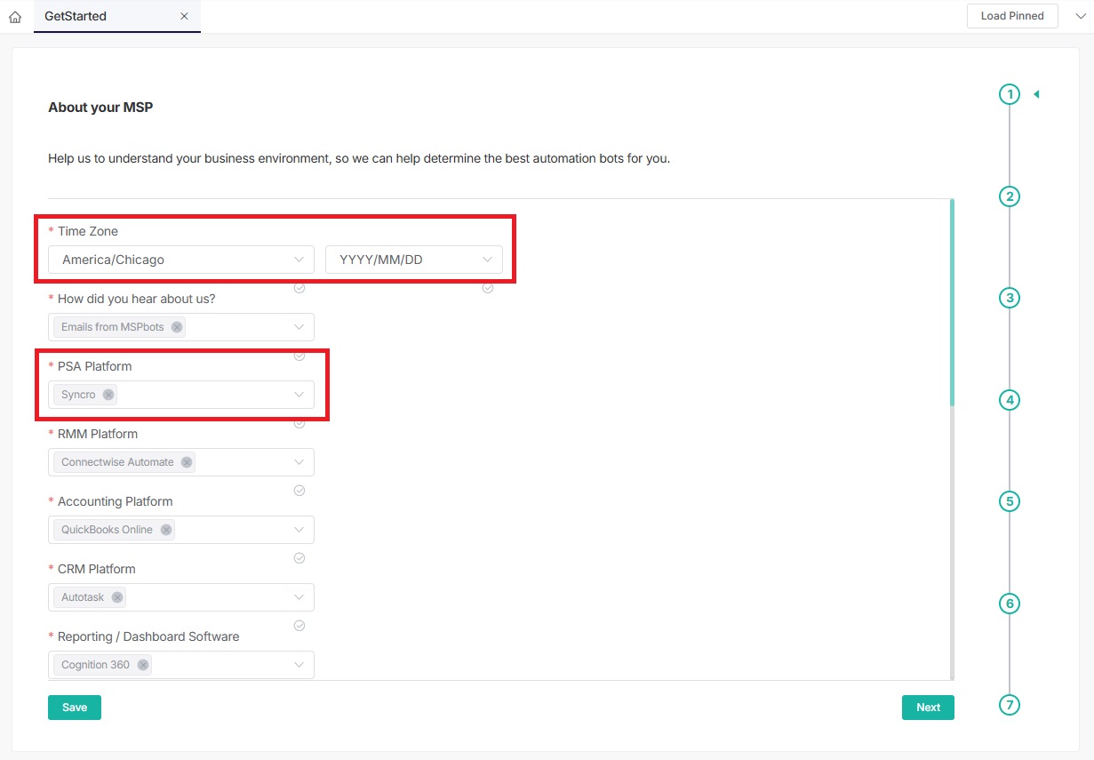Open the America/Chicago time zone dropdown

[181, 260]
